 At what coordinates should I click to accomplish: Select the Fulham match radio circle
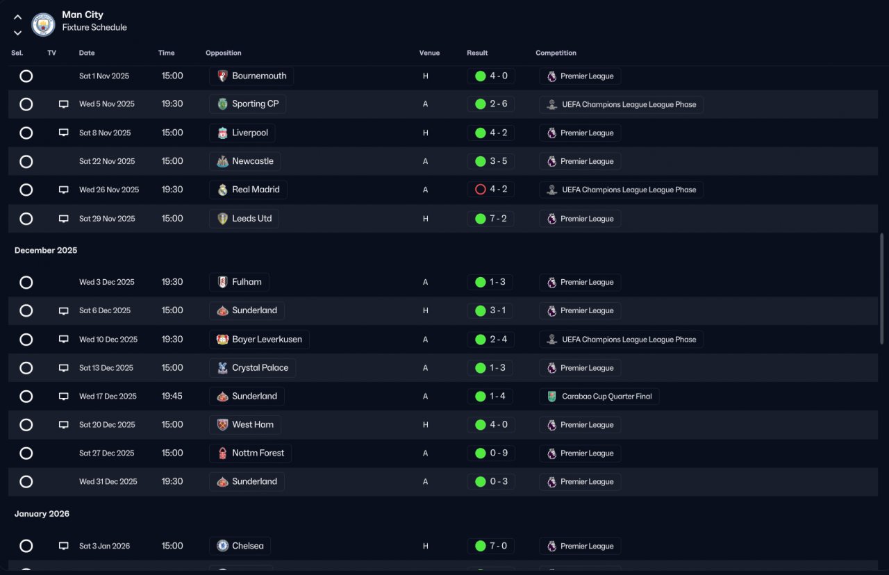click(26, 282)
